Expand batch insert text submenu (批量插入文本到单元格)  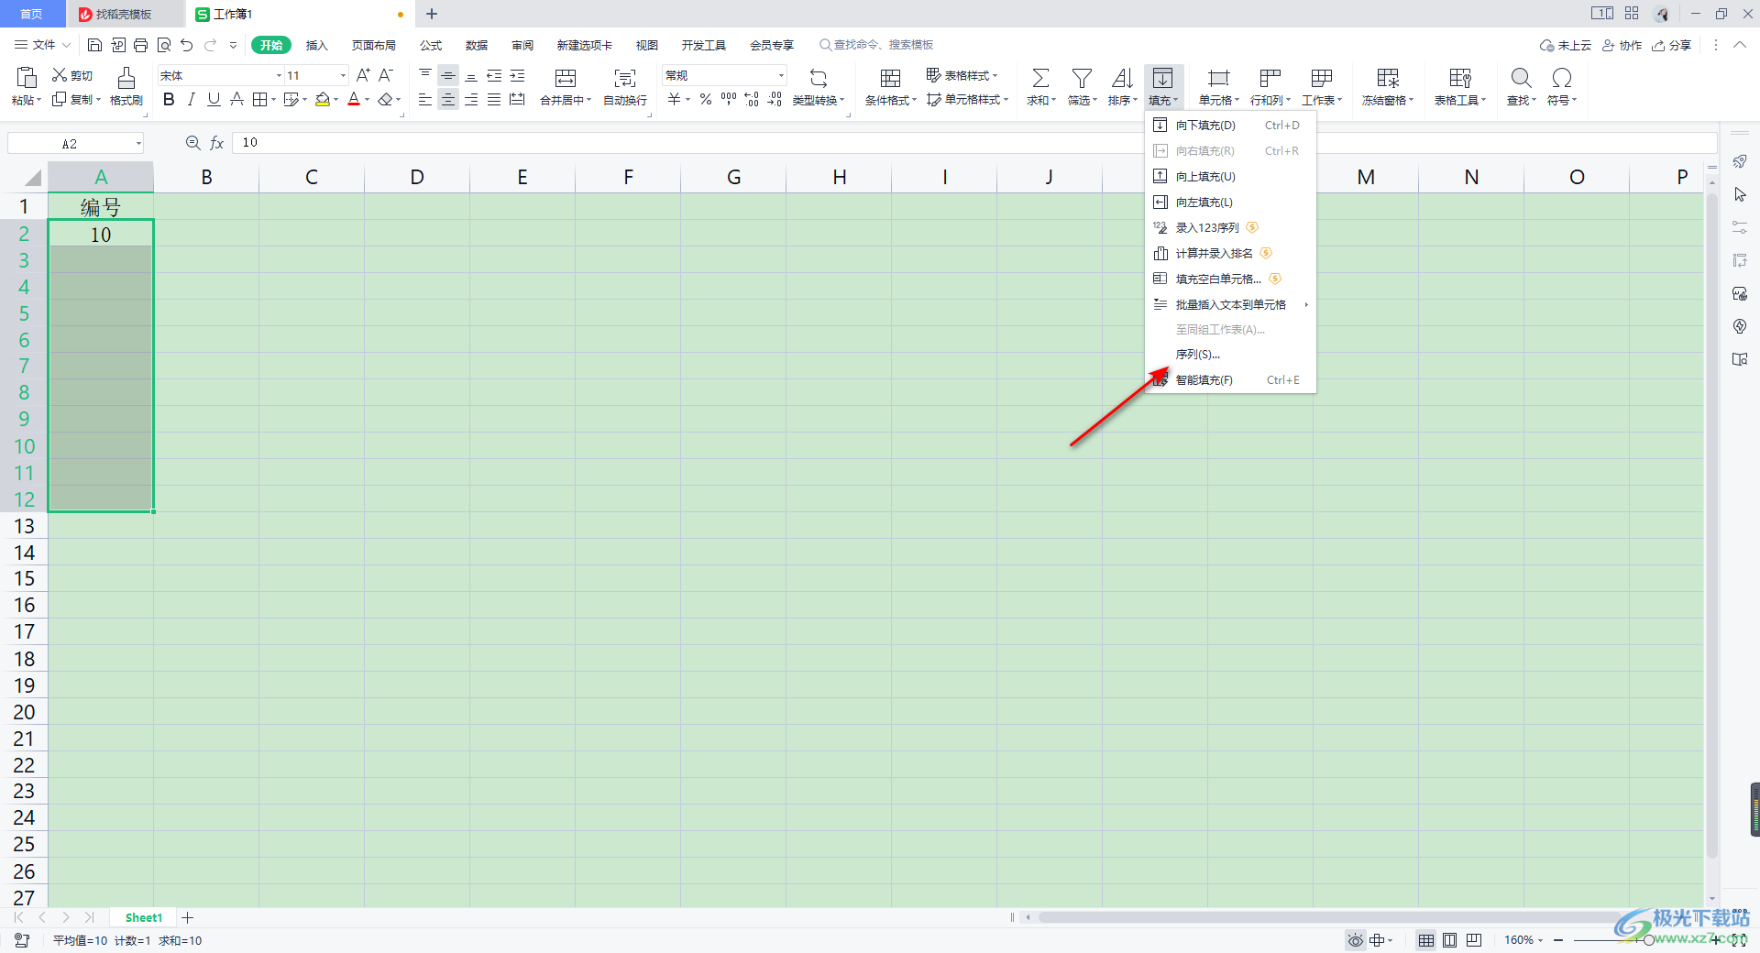(1230, 304)
